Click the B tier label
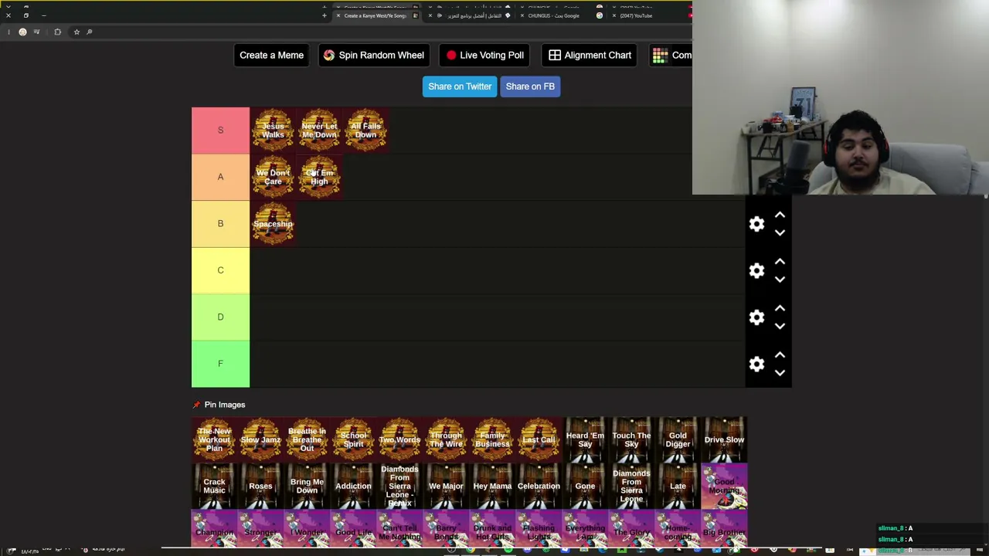The width and height of the screenshot is (989, 556). (220, 224)
